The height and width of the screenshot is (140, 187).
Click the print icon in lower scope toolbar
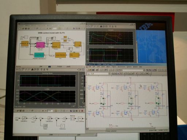click(17, 70)
